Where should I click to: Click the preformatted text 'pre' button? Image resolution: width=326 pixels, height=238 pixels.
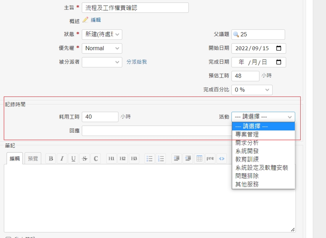210,158
